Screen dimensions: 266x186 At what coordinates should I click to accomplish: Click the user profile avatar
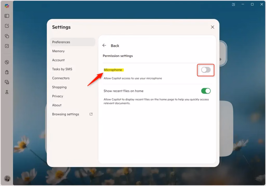[x=7, y=179]
